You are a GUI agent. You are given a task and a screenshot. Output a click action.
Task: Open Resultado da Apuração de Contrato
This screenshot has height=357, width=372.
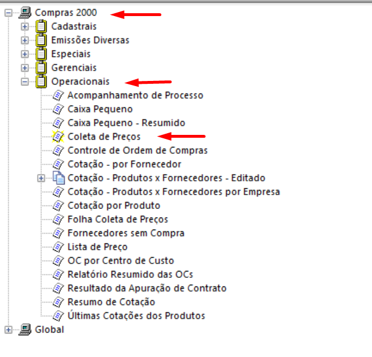pos(147,288)
